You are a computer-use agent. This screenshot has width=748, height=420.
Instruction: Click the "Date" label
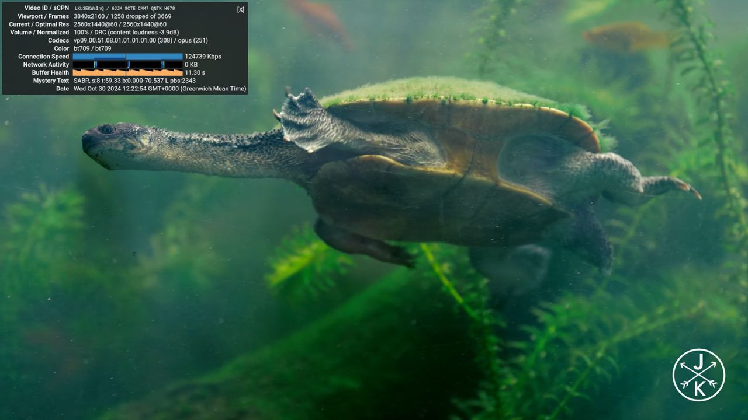coord(63,89)
